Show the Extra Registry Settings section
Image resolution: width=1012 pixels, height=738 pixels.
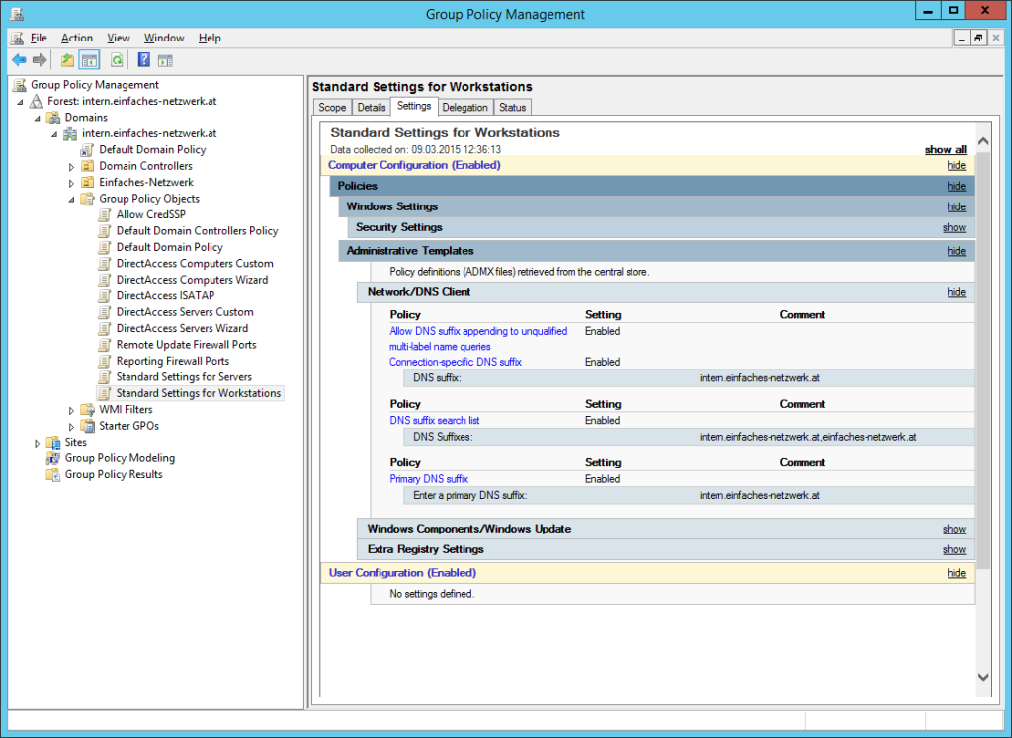pos(953,549)
